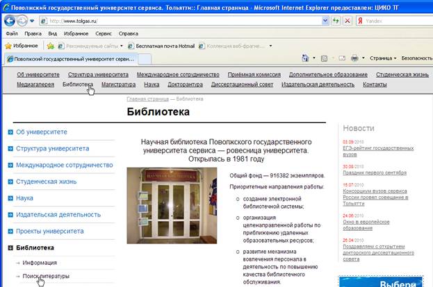Open the Избранное menu in menu bar
The image size is (433, 287).
click(x=76, y=33)
